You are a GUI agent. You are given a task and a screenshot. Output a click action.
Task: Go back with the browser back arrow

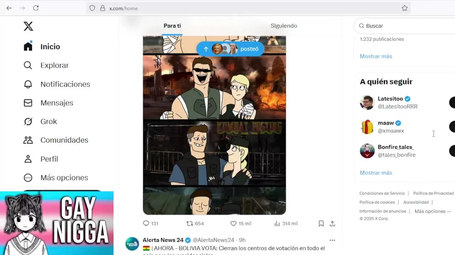pos(9,8)
